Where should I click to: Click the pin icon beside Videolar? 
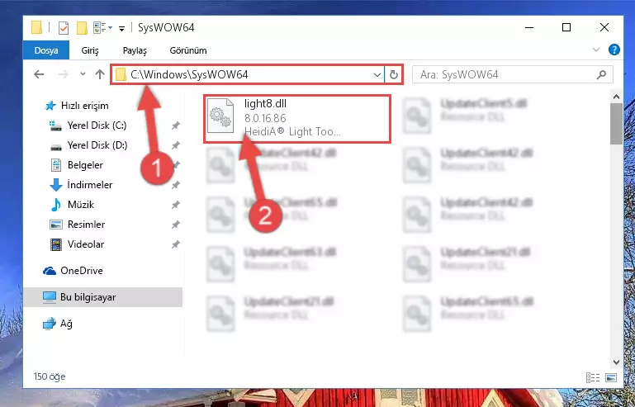click(x=175, y=244)
